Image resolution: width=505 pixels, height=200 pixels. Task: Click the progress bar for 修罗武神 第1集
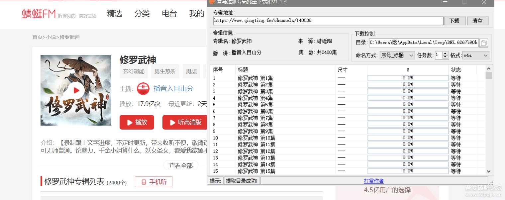coord(407,78)
